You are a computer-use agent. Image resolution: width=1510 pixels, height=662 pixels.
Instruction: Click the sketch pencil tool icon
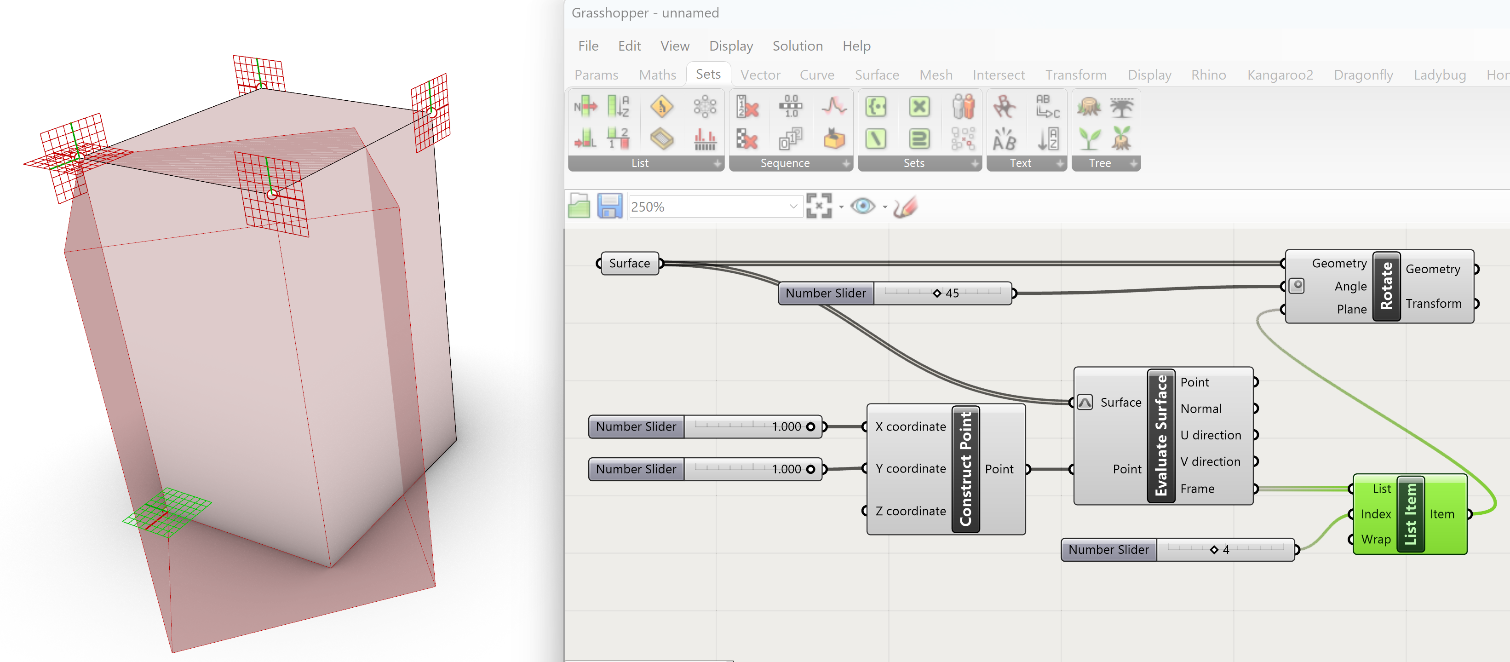click(x=905, y=207)
